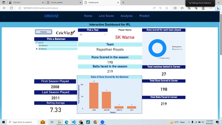Open the Predict nav item
Screen dimensions: 222x125
coord(144,16)
